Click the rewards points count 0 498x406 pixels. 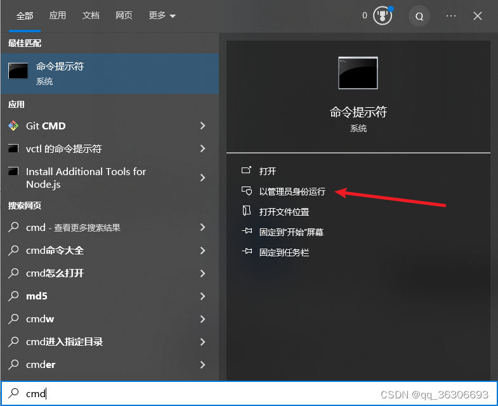pyautogui.click(x=365, y=16)
